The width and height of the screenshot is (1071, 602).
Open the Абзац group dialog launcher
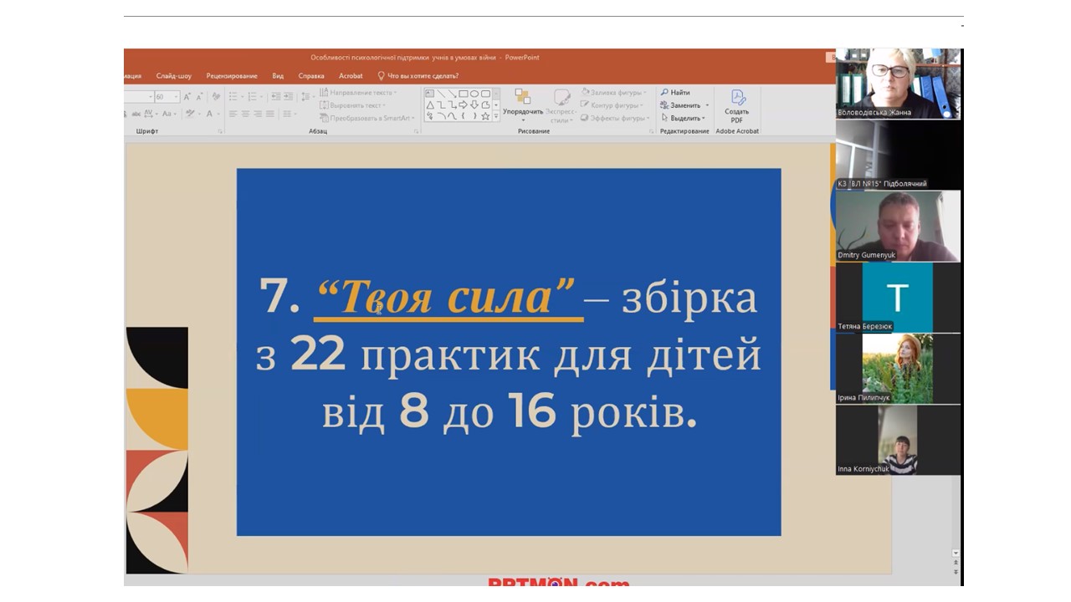tap(416, 131)
